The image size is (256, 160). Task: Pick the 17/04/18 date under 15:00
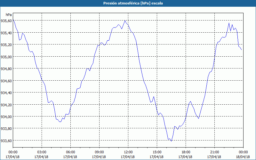(156, 157)
